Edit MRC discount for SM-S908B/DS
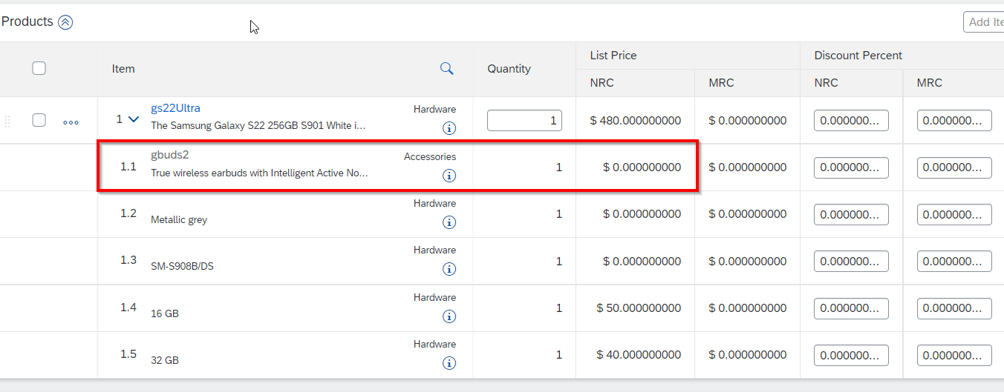This screenshot has height=392, width=1004. 954,261
